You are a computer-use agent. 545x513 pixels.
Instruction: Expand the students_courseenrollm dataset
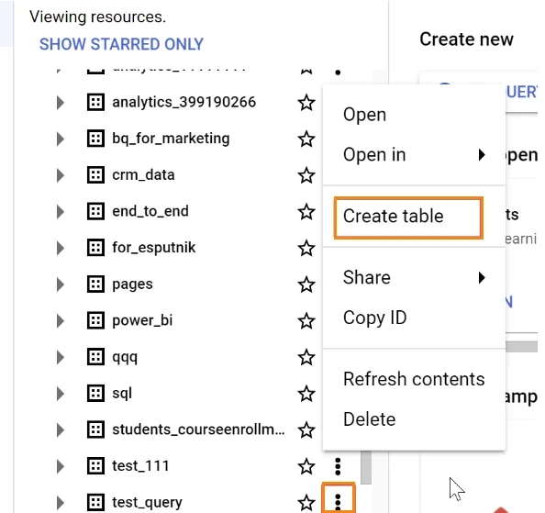[x=61, y=430]
